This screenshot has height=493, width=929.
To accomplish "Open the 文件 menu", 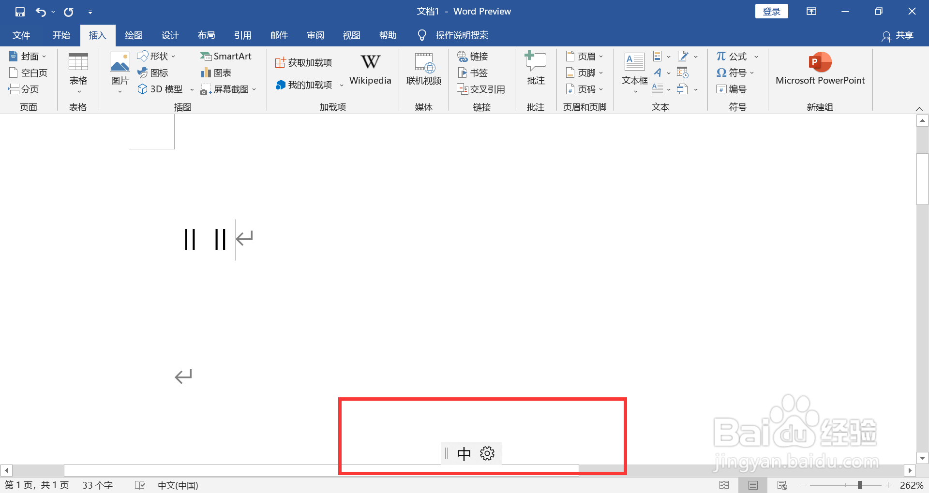I will coord(21,35).
